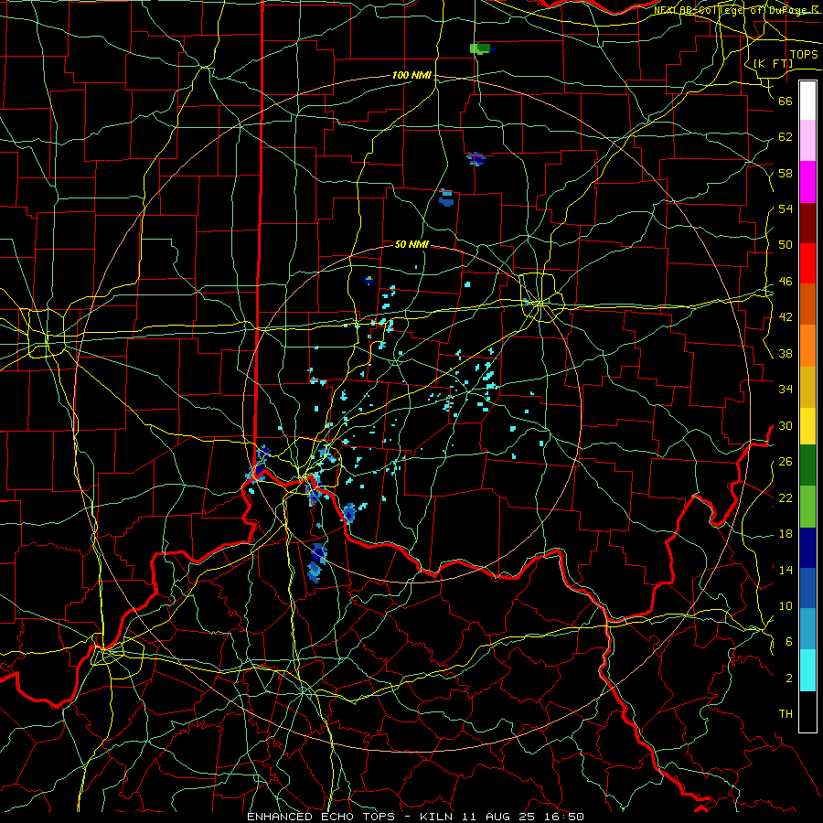Select the bright red legend swatch
This screenshot has width=823, height=823.
click(807, 263)
